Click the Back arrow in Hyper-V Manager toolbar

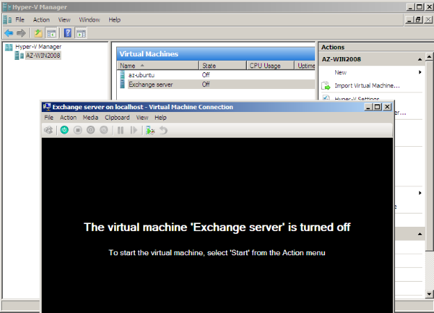tap(9, 33)
